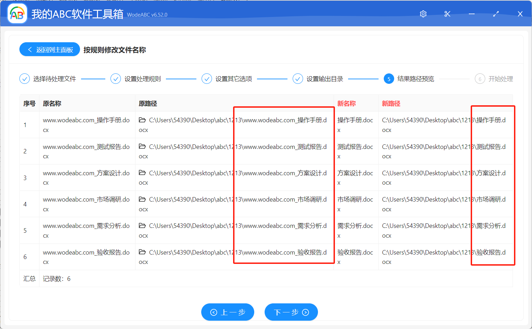Image resolution: width=532 pixels, height=329 pixels.
Task: Open folder icon for 测试报告 original path
Action: click(x=142, y=146)
